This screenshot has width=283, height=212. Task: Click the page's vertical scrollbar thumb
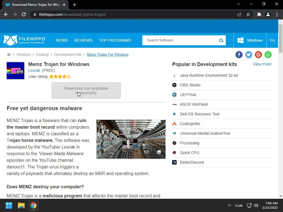pos(281,38)
